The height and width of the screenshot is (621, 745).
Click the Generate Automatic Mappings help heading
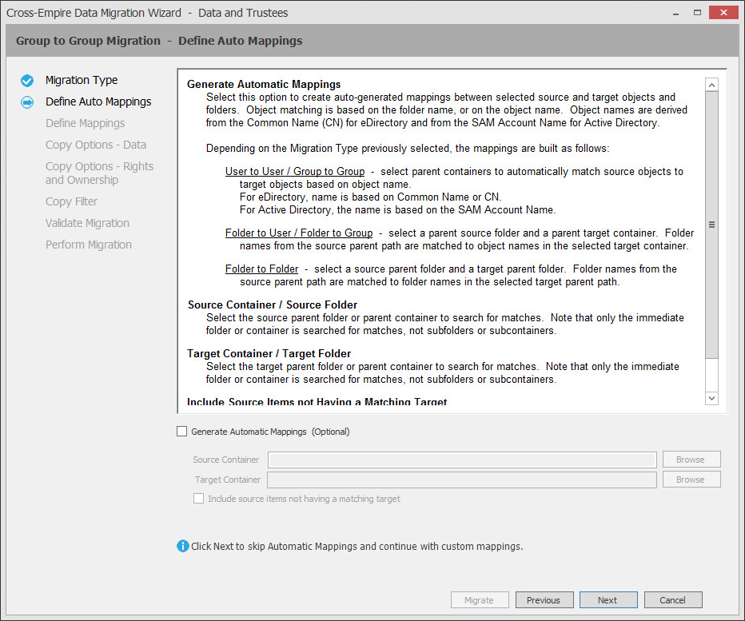tap(264, 84)
